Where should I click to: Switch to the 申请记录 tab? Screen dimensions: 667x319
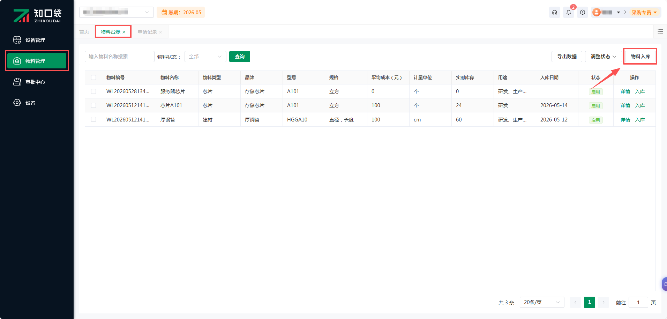[147, 32]
